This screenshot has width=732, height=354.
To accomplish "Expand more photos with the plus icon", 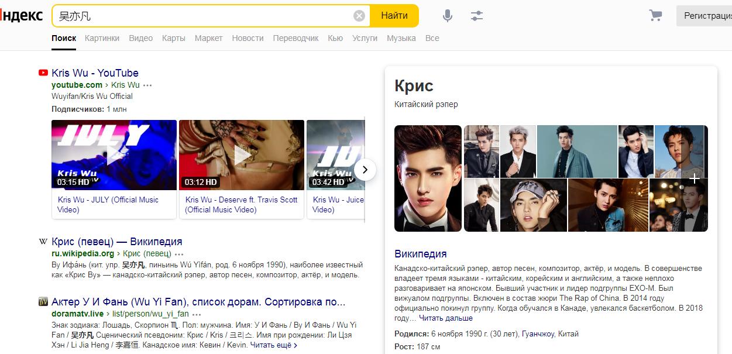I will 695,178.
